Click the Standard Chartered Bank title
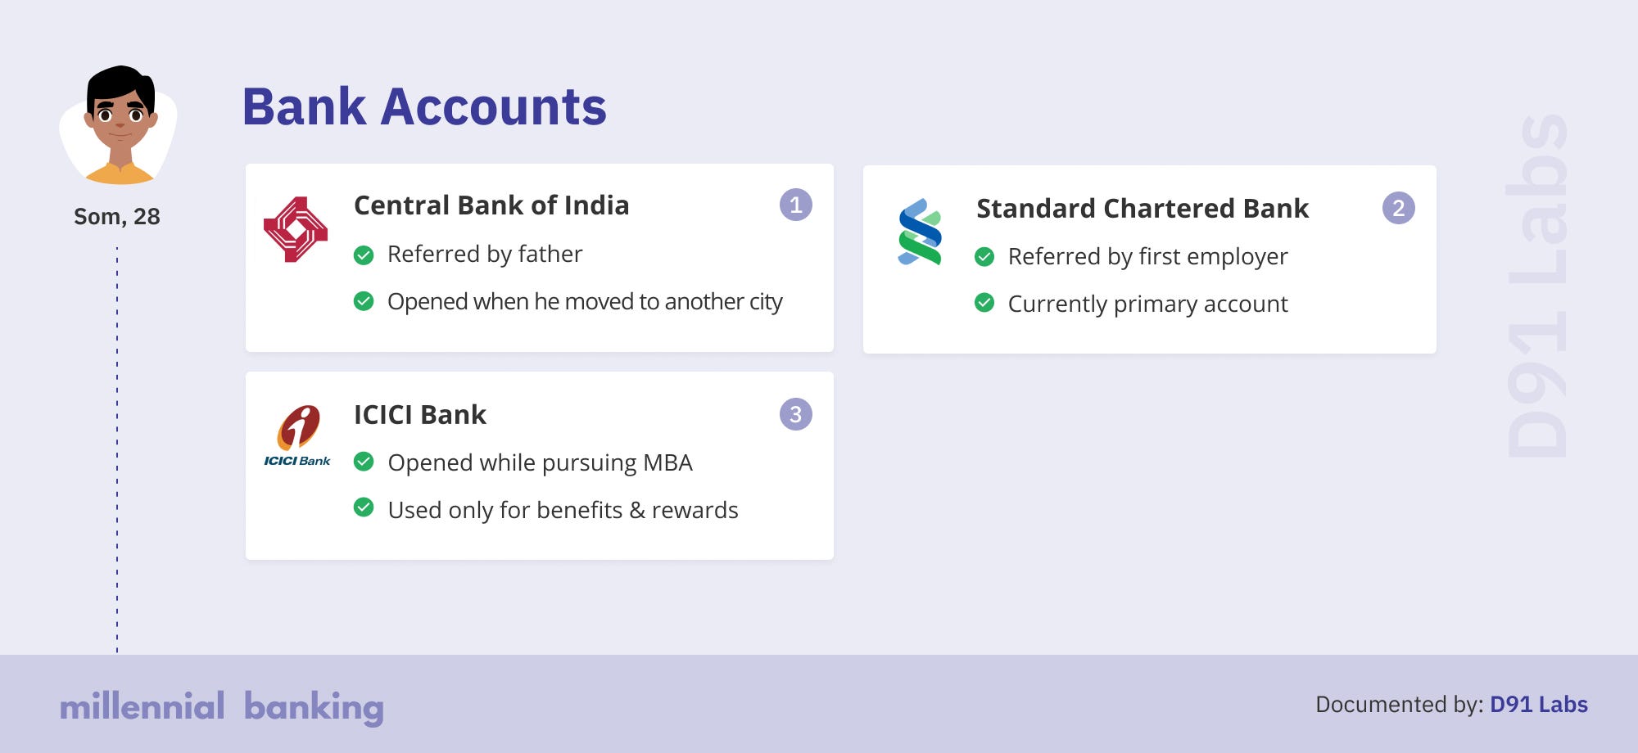The image size is (1638, 753). pos(1143,209)
